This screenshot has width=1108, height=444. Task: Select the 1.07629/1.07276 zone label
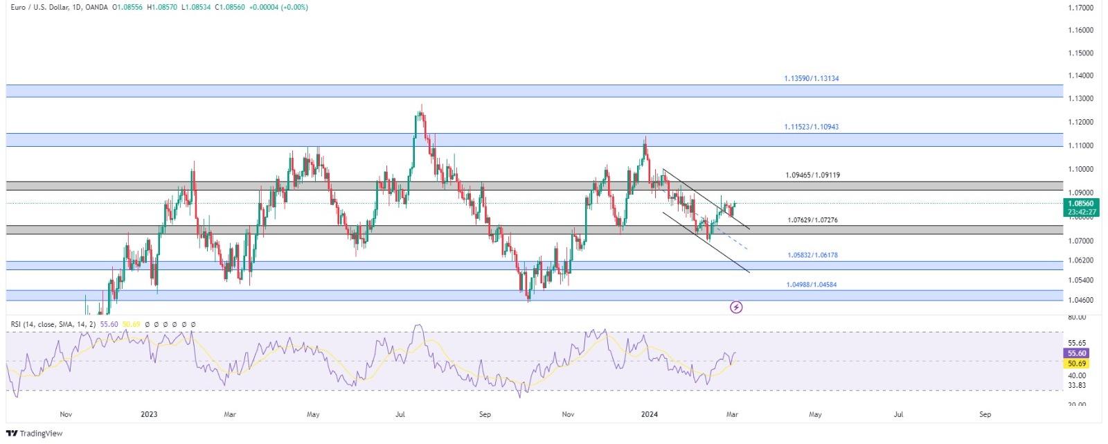813,220
